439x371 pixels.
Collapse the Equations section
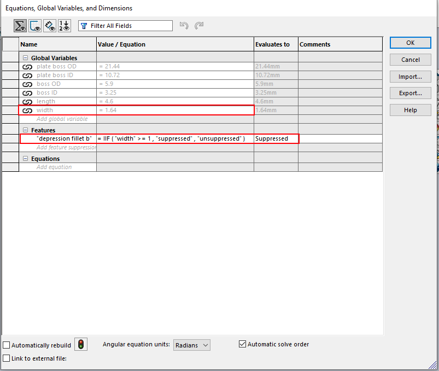25,159
